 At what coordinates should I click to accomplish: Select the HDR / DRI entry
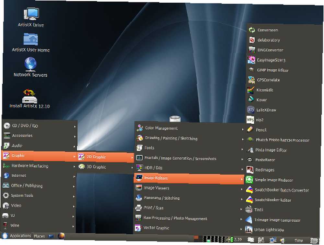pos(189,168)
